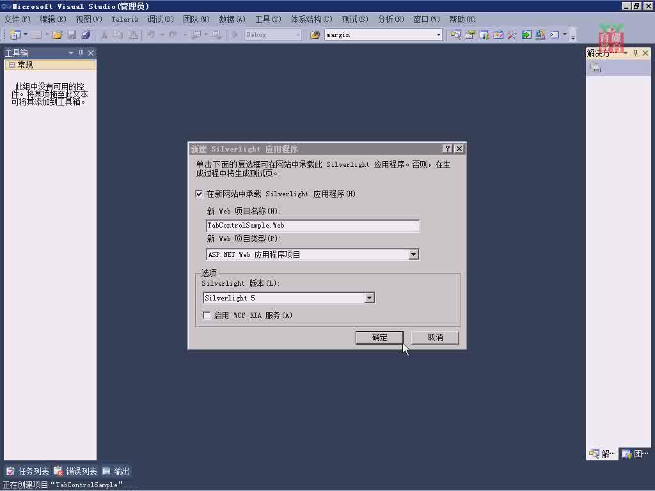
Task: Open the 工具(T) menu
Action: pos(268,19)
